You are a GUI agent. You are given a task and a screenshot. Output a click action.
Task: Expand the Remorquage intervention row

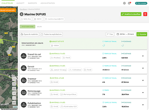click(x=143, y=92)
